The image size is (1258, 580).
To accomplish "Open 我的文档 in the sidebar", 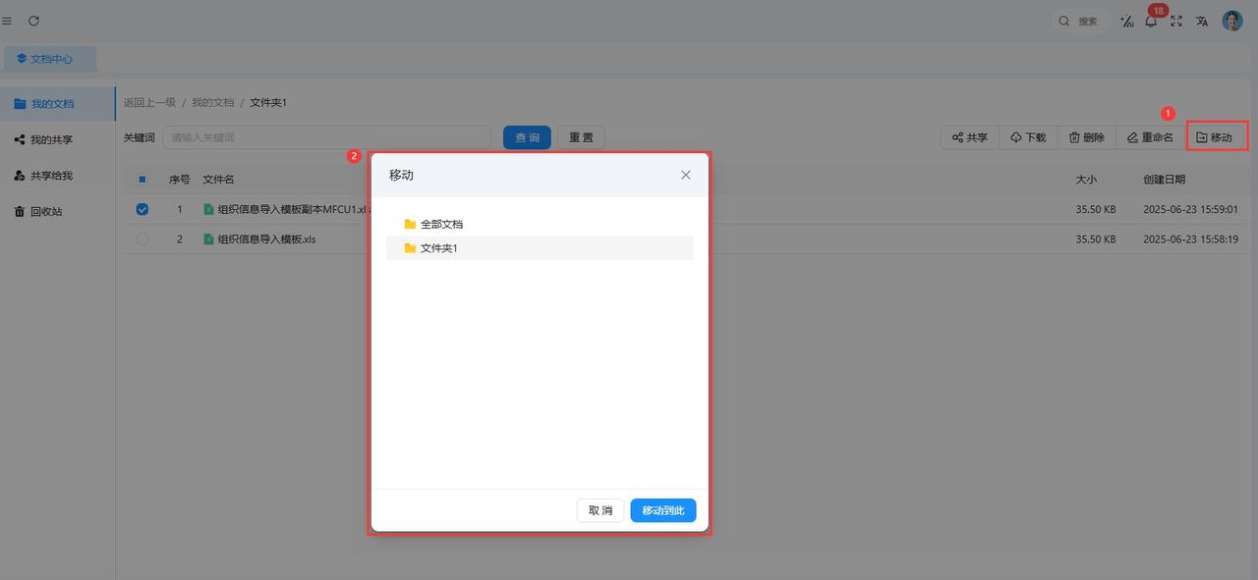I will click(x=57, y=104).
